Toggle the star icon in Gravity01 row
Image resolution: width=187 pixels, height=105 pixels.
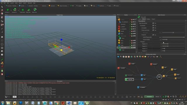click(x=133, y=24)
